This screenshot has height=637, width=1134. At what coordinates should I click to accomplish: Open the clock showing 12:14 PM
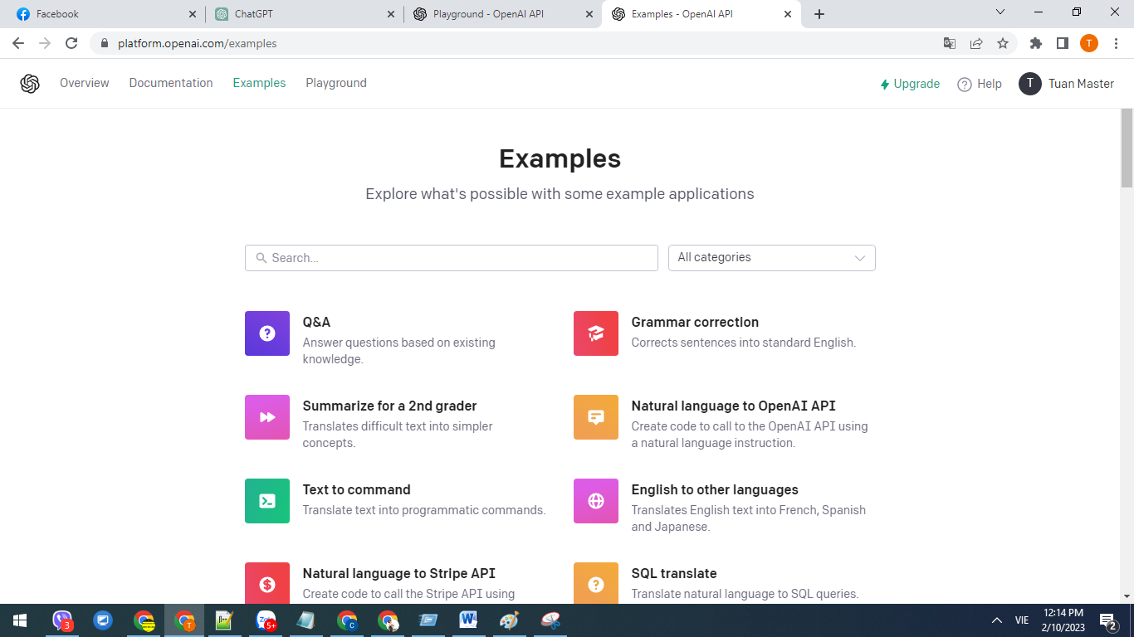pyautogui.click(x=1063, y=620)
